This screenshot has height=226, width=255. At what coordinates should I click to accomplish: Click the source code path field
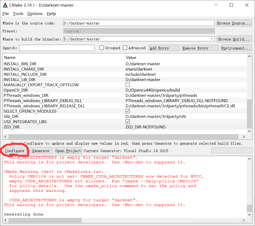click(x=139, y=23)
